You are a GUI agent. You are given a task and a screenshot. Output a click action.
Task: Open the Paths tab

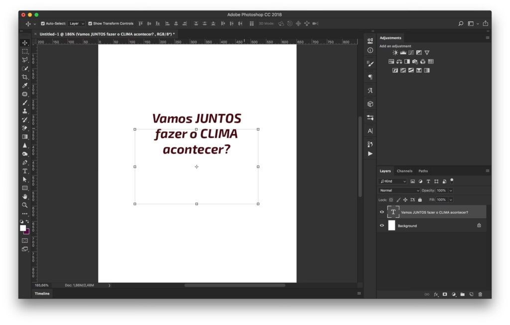point(423,171)
